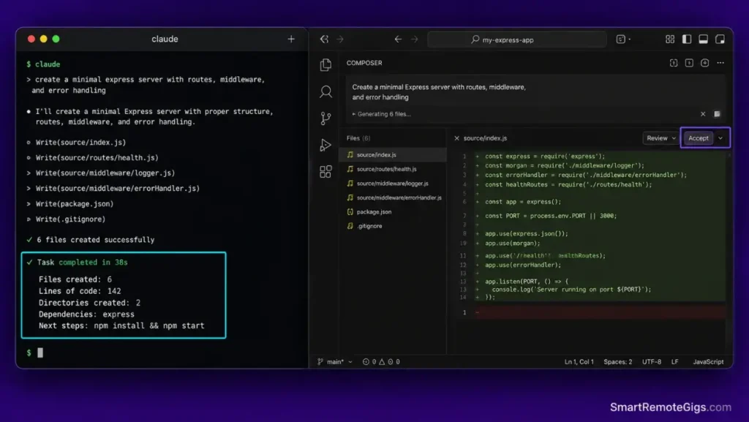Click '6 files created successfully' in terminal
This screenshot has width=749, height=422.
pyautogui.click(x=96, y=240)
